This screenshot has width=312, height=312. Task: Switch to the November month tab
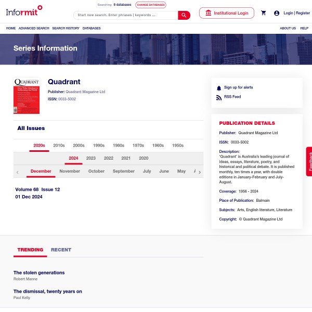70,171
